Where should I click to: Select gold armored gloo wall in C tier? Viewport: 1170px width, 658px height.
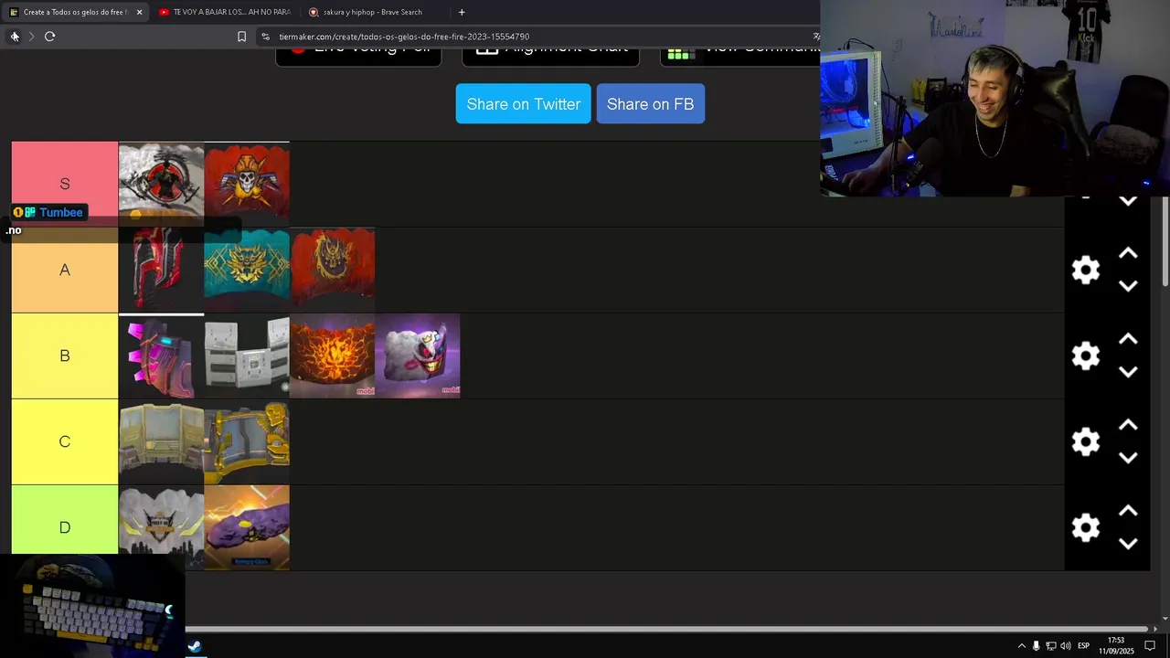pyautogui.click(x=247, y=441)
